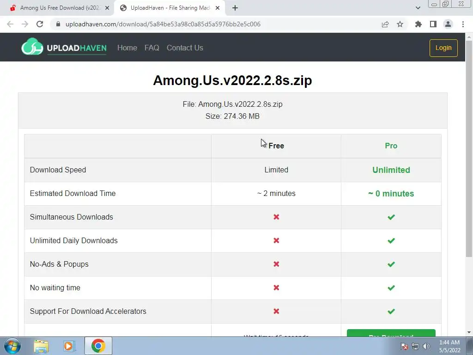Click the Download Speed row label

click(x=58, y=170)
